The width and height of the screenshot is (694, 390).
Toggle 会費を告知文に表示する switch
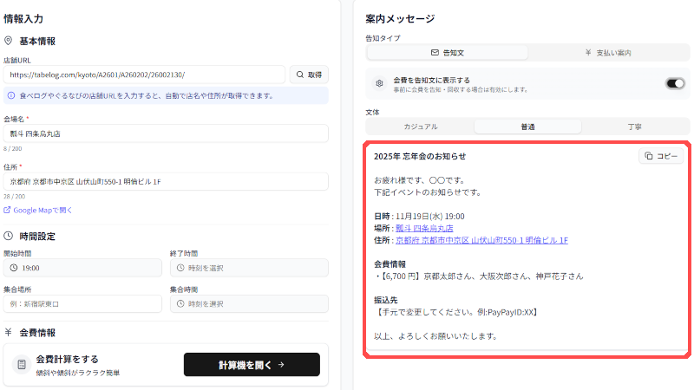pos(675,83)
